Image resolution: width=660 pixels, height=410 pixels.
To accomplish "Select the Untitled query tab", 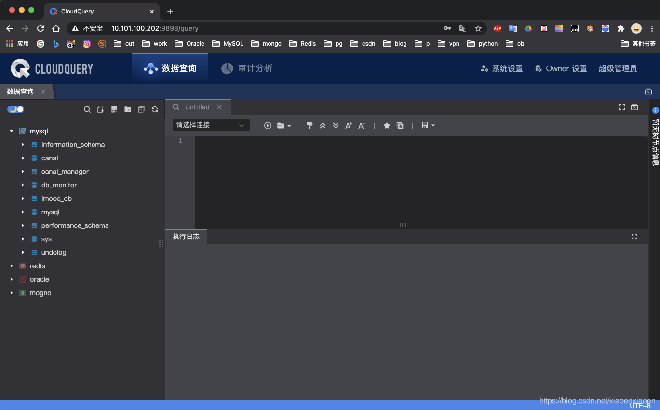I will click(197, 107).
